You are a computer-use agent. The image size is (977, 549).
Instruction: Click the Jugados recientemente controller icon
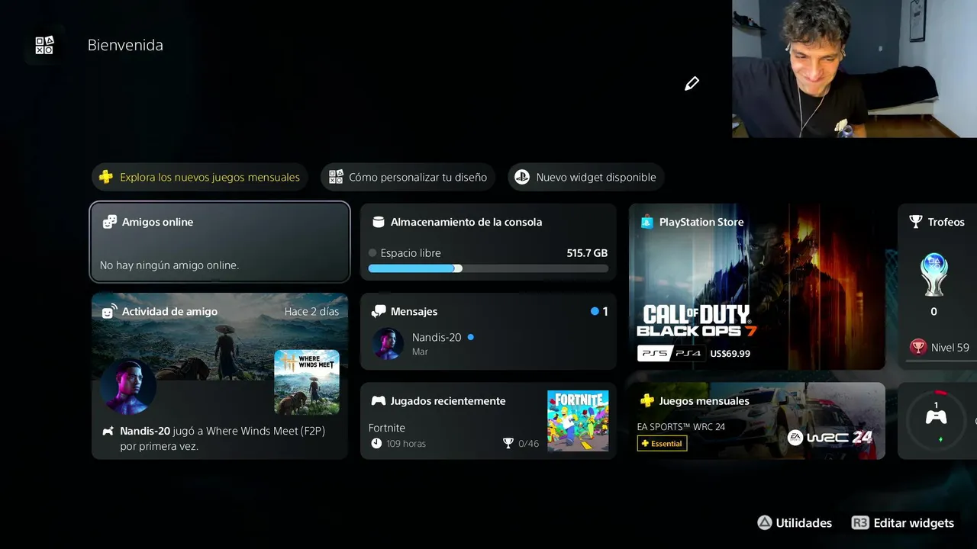378,400
